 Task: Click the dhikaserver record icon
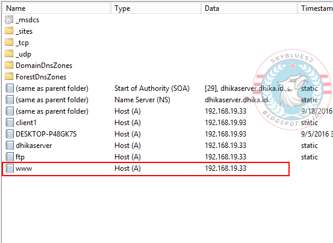click(x=10, y=146)
